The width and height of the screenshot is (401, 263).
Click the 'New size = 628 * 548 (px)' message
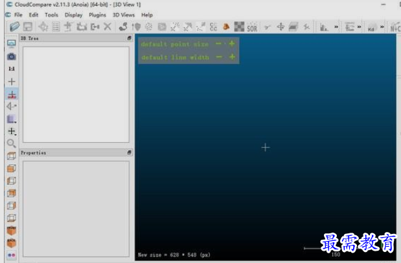(174, 255)
